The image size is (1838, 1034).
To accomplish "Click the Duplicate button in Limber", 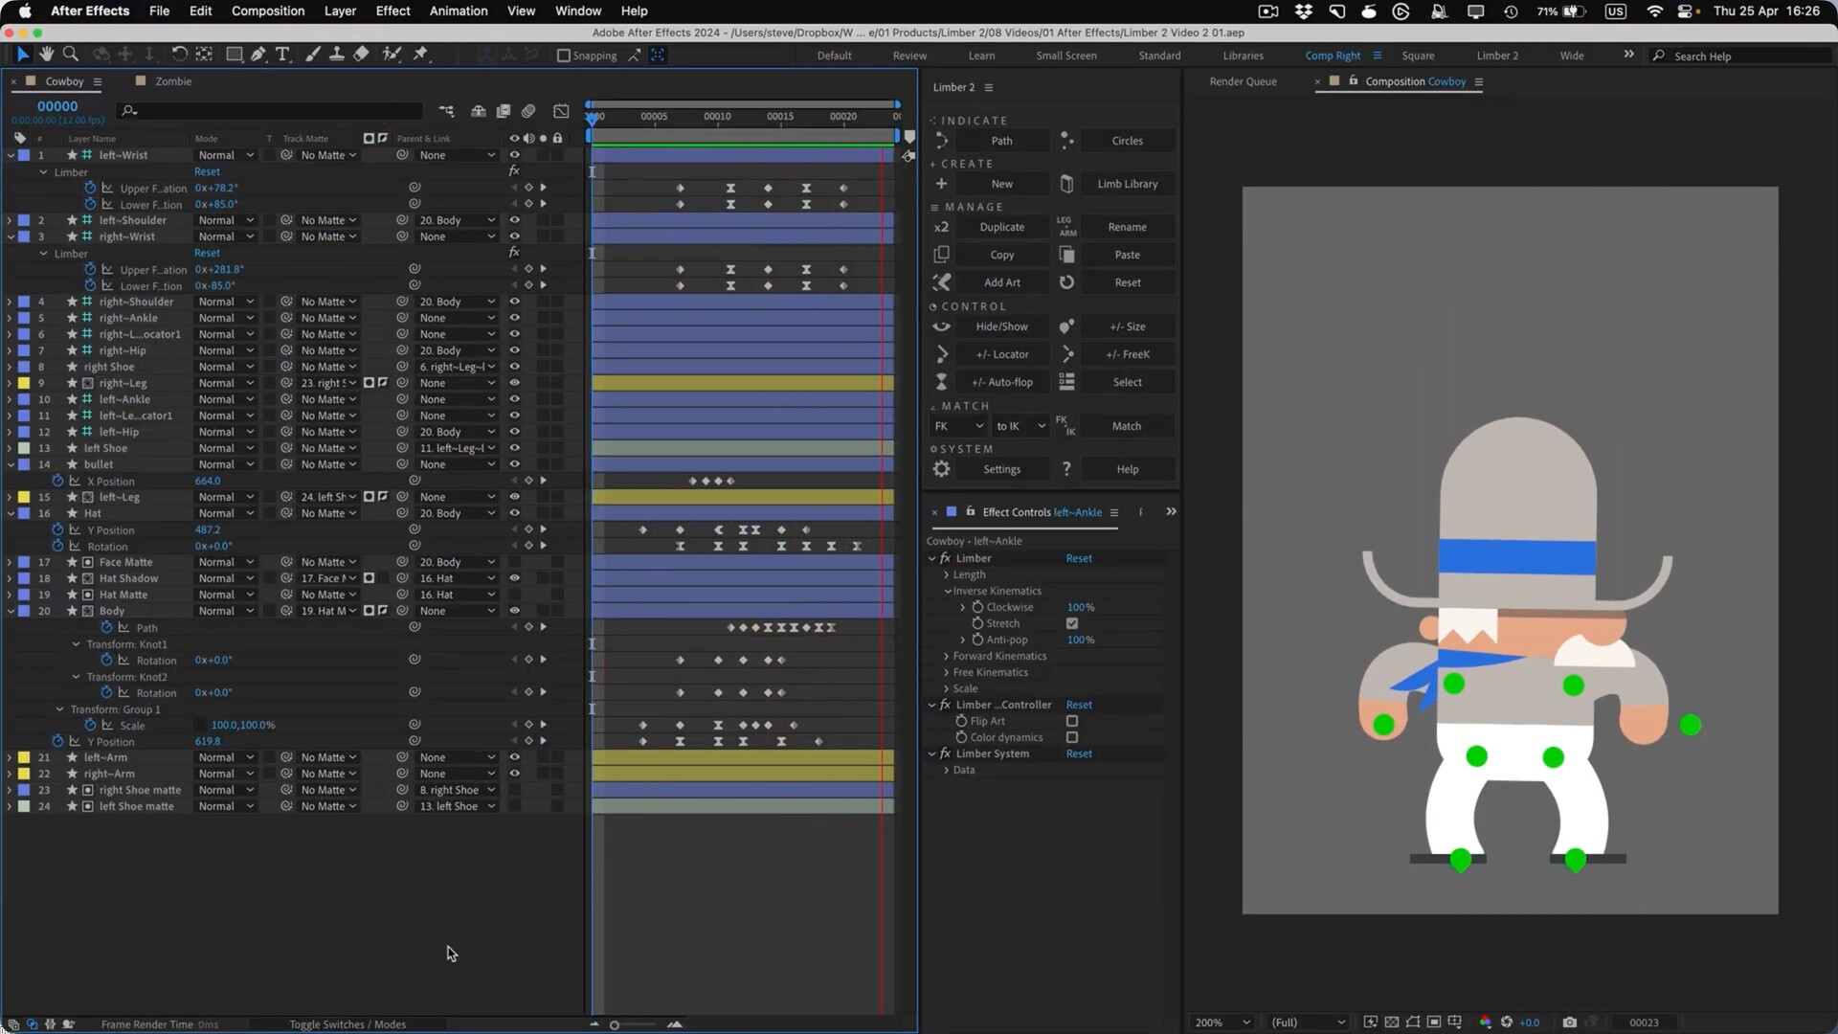I will pyautogui.click(x=1001, y=227).
